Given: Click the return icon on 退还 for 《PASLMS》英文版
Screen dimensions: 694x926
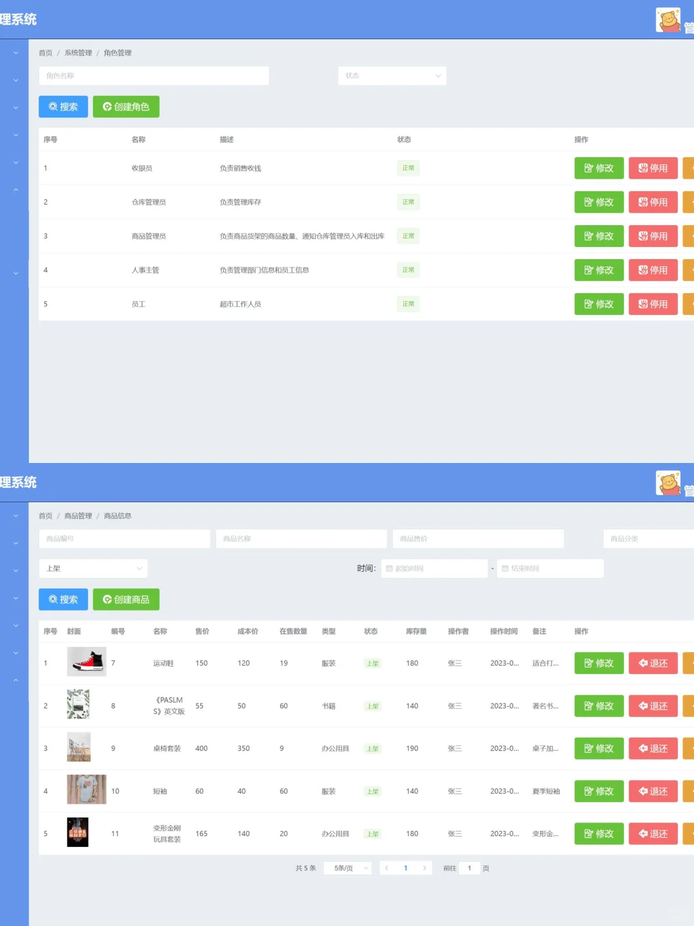Looking at the screenshot, I should tap(643, 705).
